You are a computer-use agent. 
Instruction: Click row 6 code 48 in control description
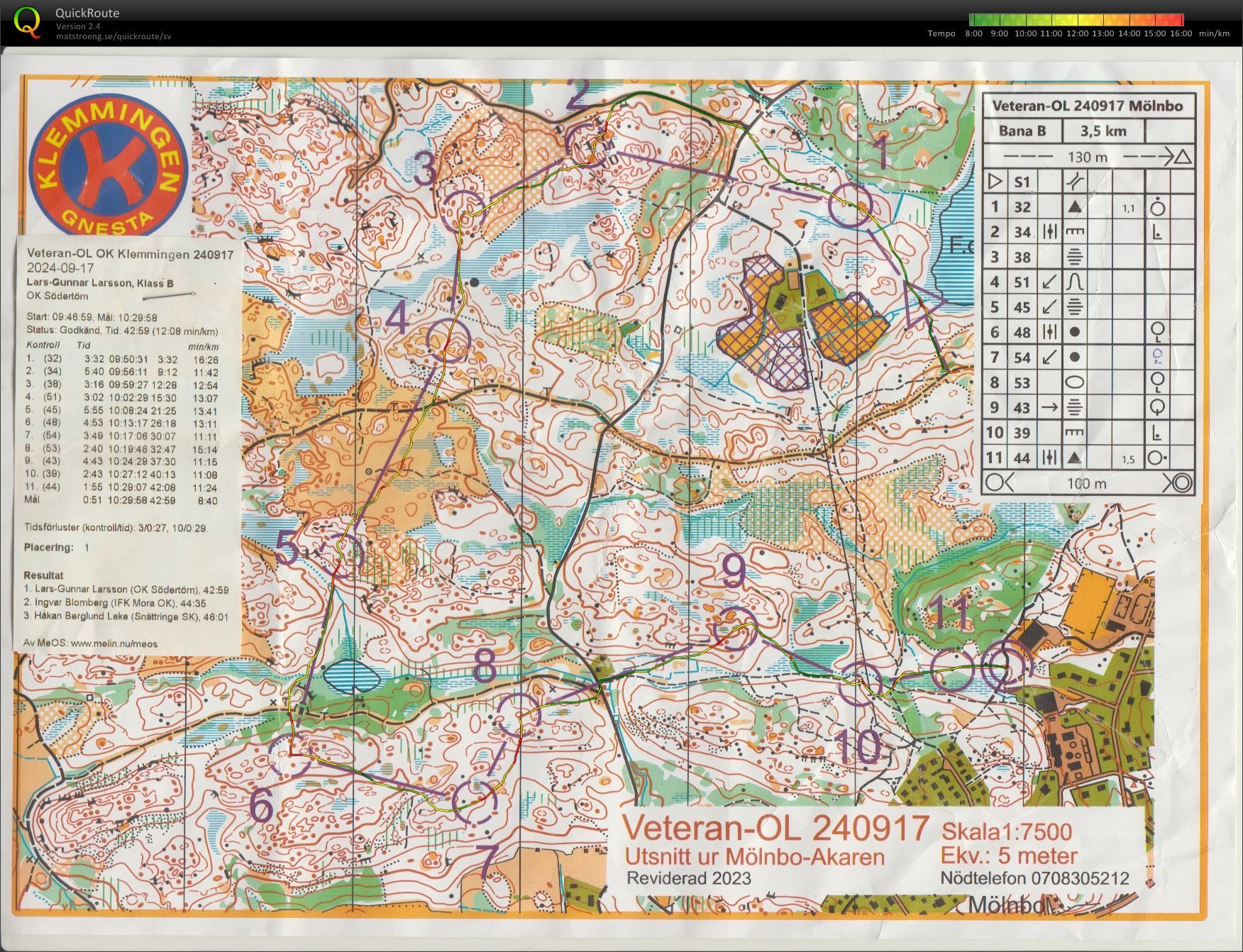coord(1022,333)
